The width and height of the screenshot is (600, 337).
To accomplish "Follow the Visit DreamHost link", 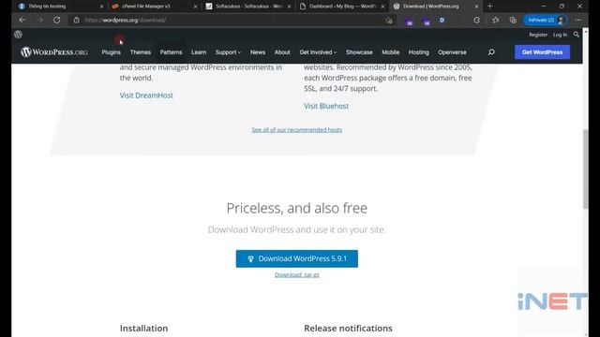I will (146, 95).
